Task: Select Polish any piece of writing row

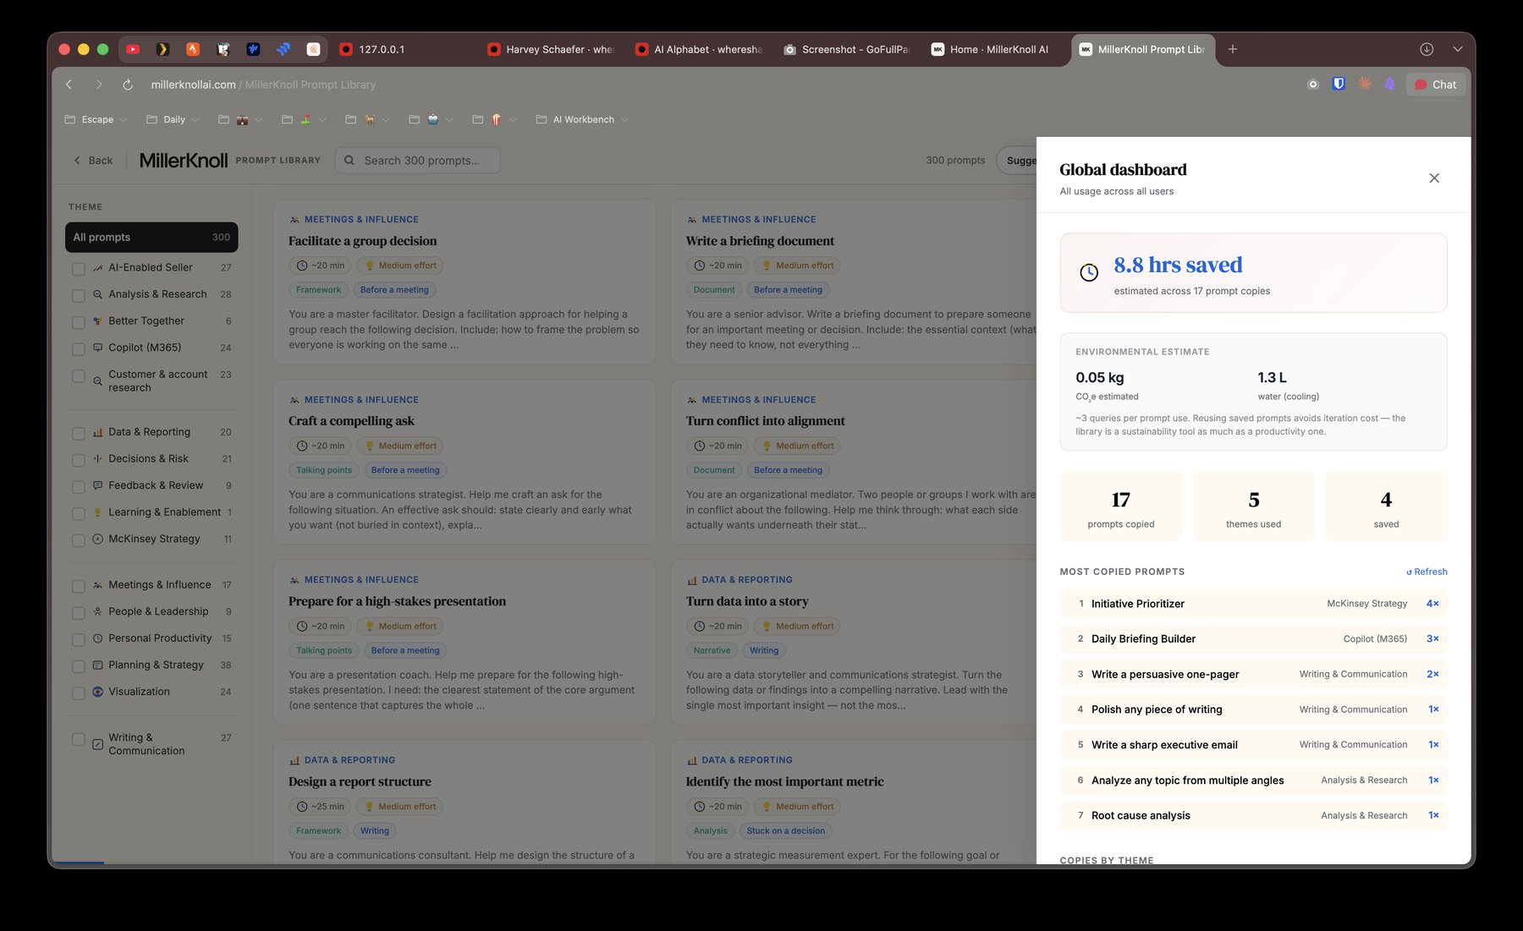Action: coord(1253,709)
